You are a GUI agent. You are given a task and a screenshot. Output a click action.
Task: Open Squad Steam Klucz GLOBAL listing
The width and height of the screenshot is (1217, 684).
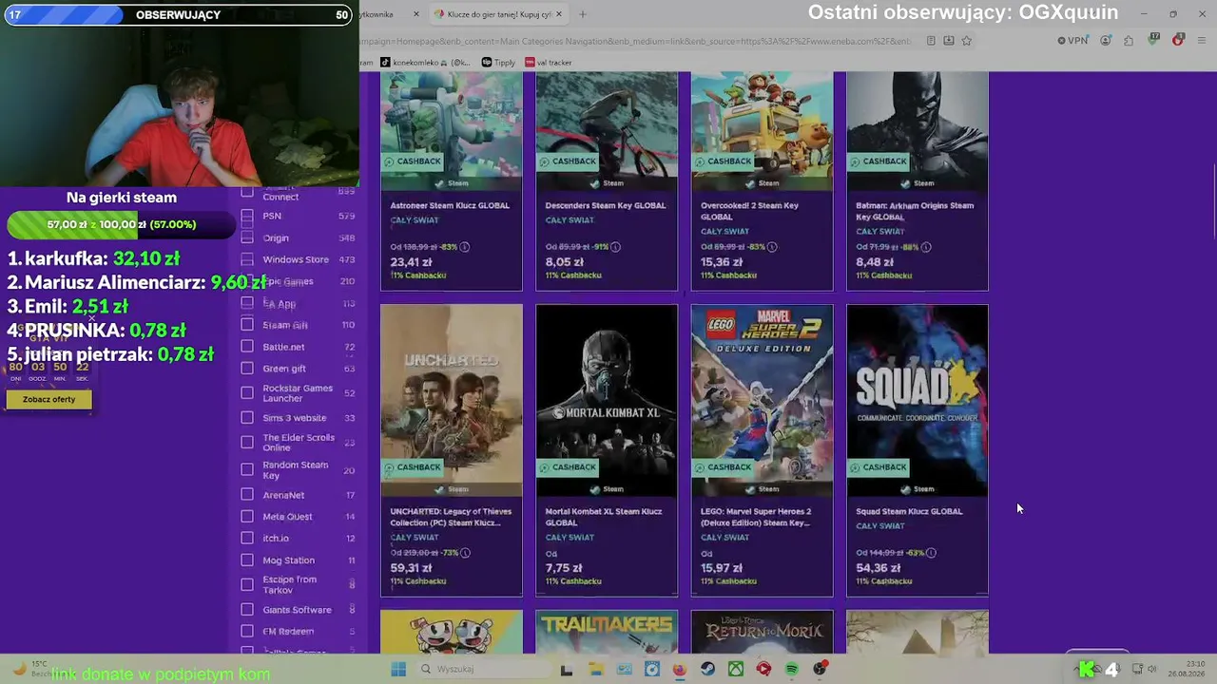(x=909, y=511)
